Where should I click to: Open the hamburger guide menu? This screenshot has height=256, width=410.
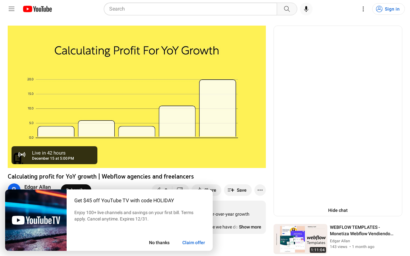(x=12, y=9)
